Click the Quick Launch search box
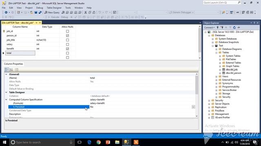This screenshot has width=261, height=146. [x=222, y=3]
